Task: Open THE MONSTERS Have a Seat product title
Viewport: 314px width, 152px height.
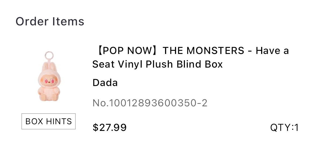Action: click(x=191, y=57)
